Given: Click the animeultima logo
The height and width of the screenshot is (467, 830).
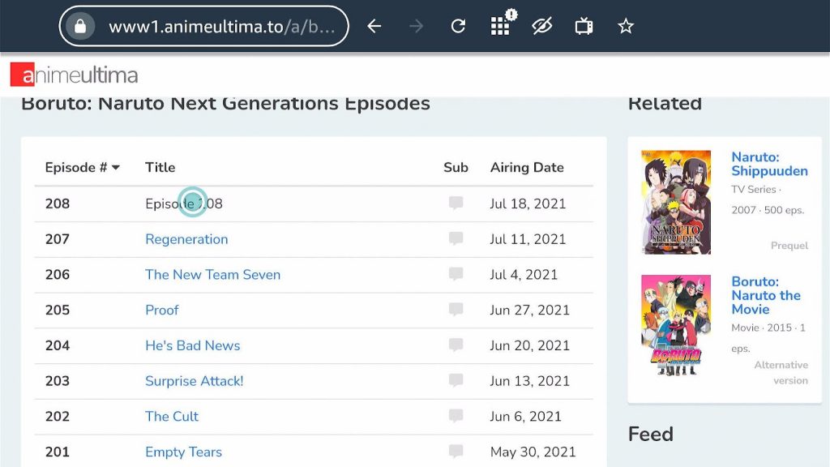Looking at the screenshot, I should (x=74, y=75).
